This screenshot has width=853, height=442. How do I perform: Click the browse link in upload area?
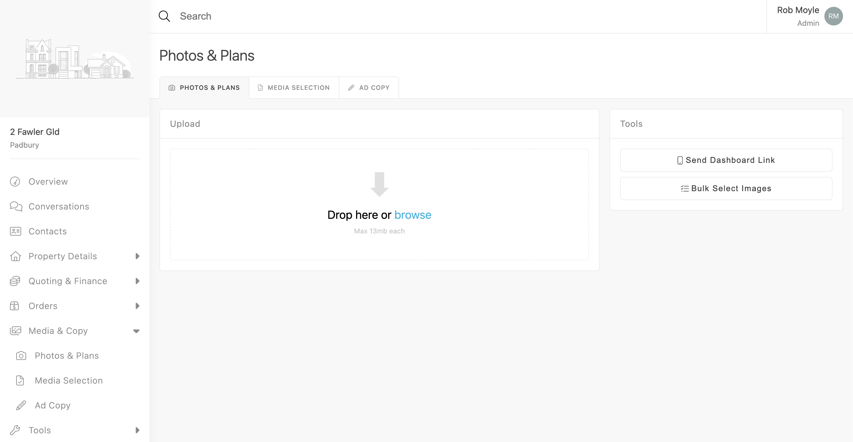412,215
